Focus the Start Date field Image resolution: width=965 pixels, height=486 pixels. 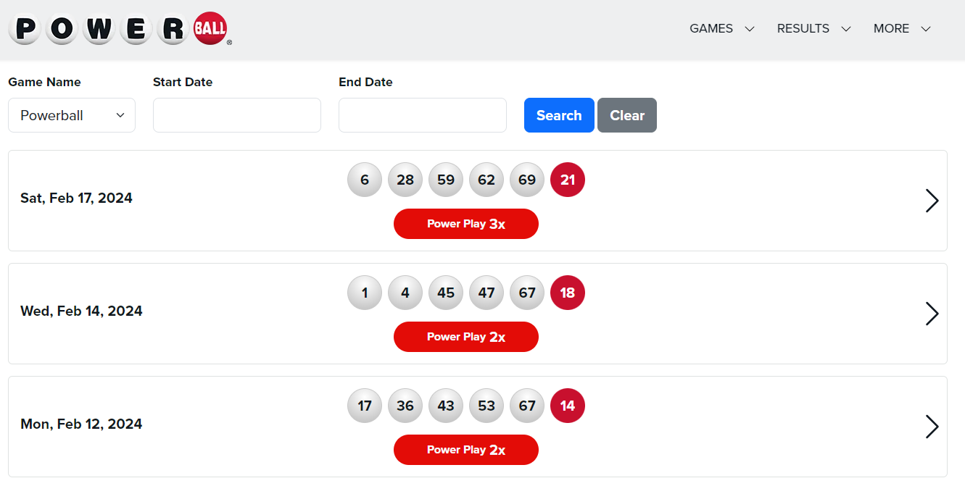click(x=237, y=115)
